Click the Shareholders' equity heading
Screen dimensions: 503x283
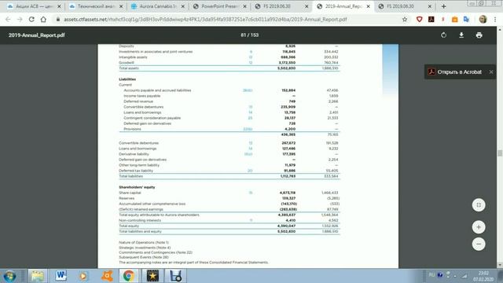137,187
